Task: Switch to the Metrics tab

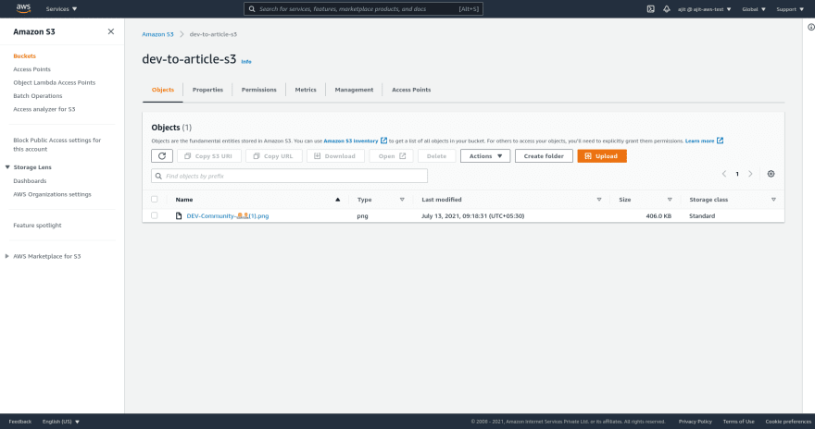Action: tap(306, 90)
